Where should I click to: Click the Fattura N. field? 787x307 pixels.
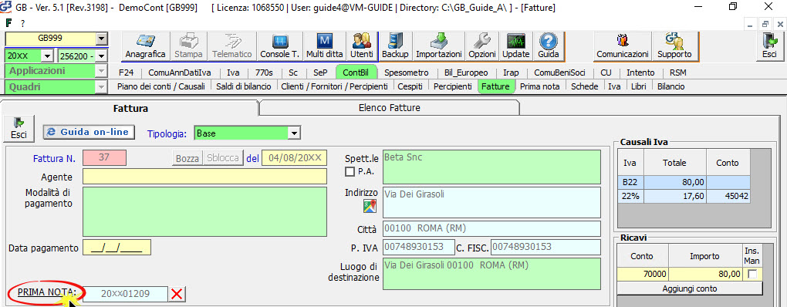click(104, 157)
